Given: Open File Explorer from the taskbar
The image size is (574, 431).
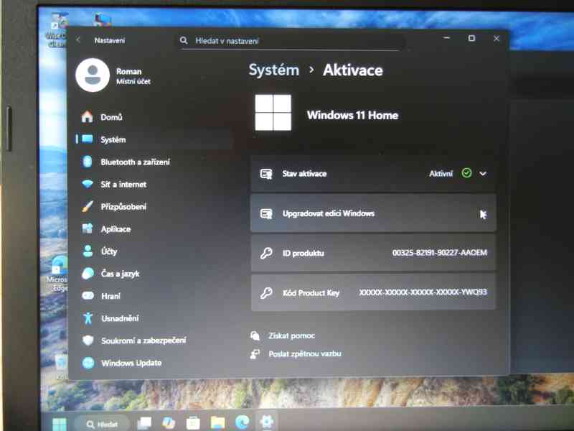Looking at the screenshot, I should [217, 422].
